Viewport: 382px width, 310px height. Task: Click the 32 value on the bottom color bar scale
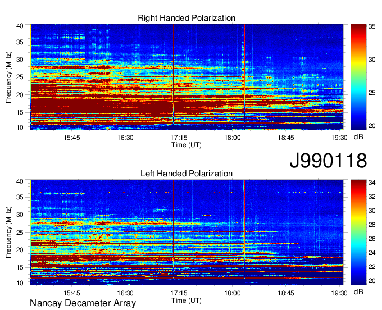coord(372,197)
